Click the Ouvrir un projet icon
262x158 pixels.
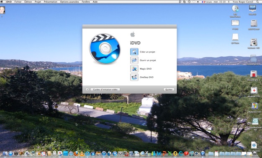(x=134, y=60)
